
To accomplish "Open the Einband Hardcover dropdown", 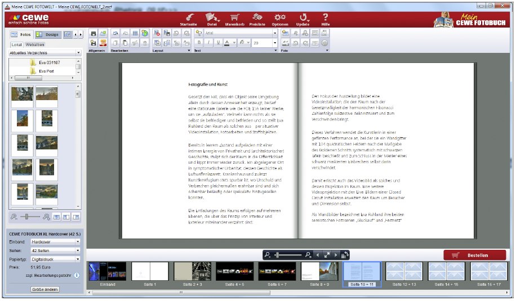I will point(56,241).
